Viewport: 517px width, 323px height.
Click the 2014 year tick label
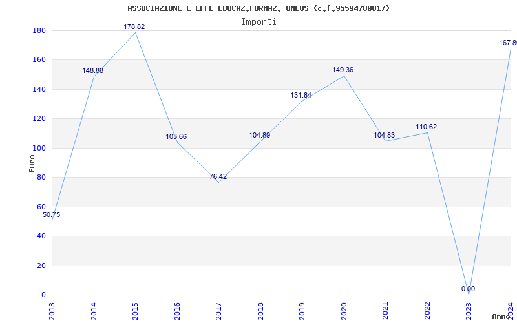tap(94, 311)
